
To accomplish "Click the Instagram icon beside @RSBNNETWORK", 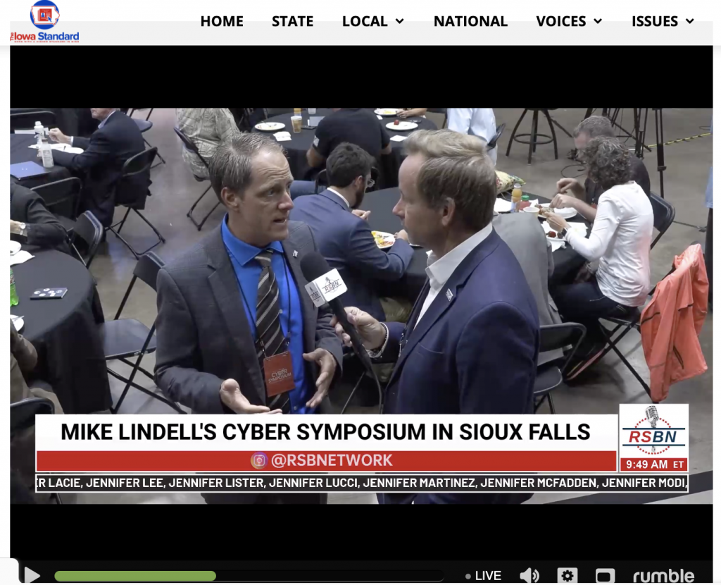I will click(259, 460).
